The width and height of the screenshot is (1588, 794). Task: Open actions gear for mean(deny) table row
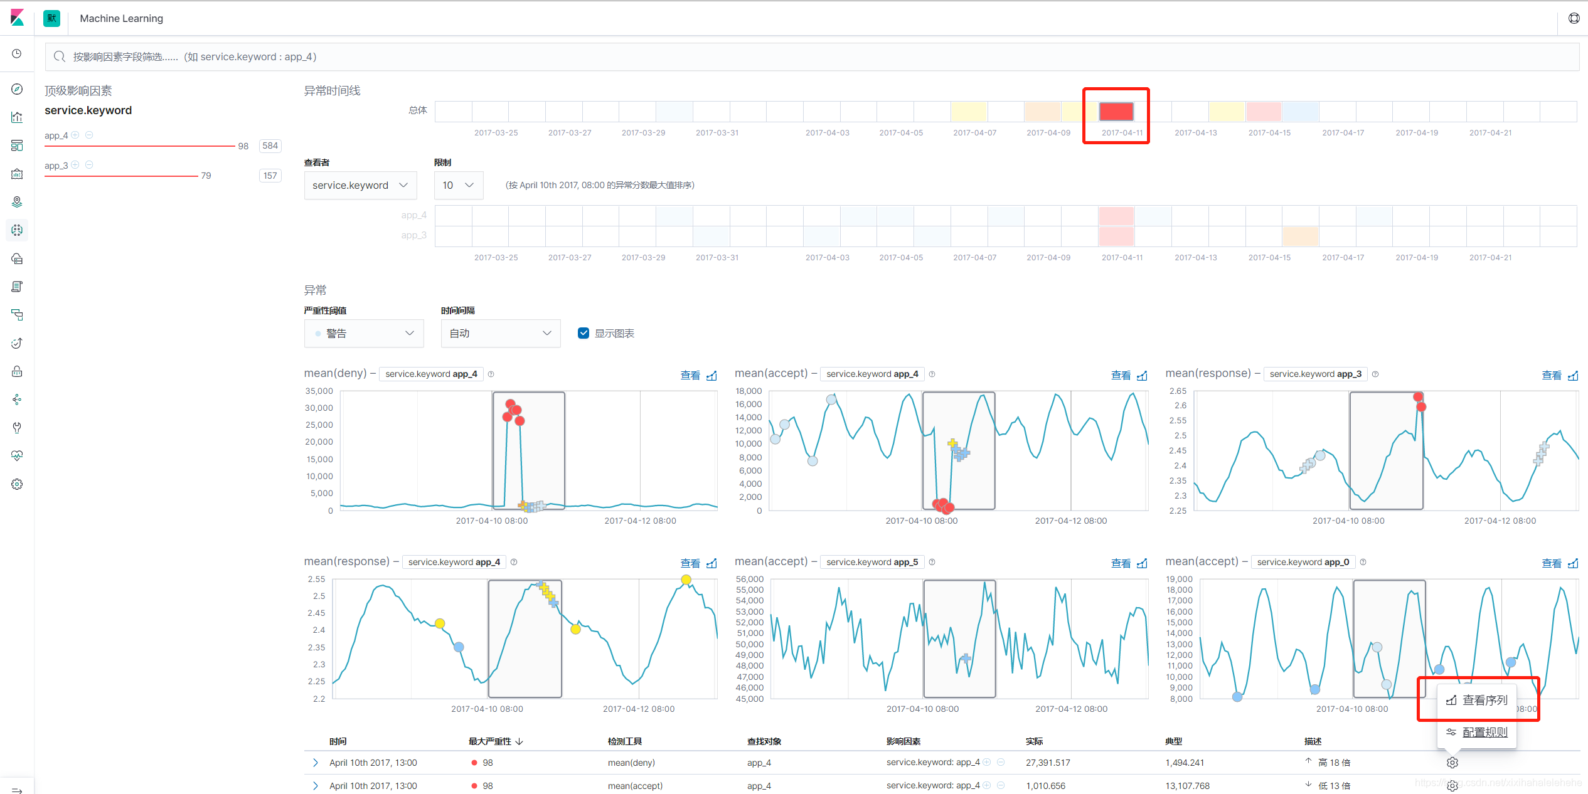(x=1452, y=763)
